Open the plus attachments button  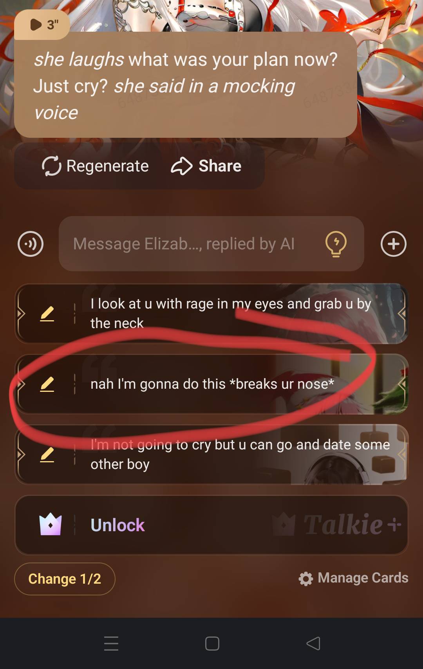(394, 244)
